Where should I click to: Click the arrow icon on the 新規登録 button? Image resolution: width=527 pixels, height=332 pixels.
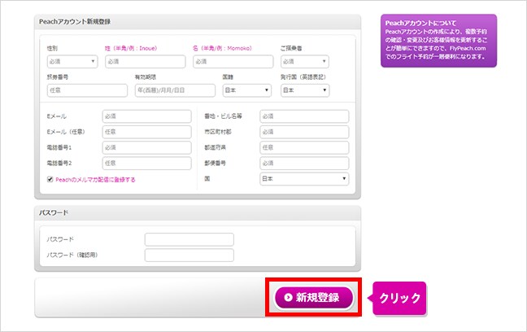(288, 297)
